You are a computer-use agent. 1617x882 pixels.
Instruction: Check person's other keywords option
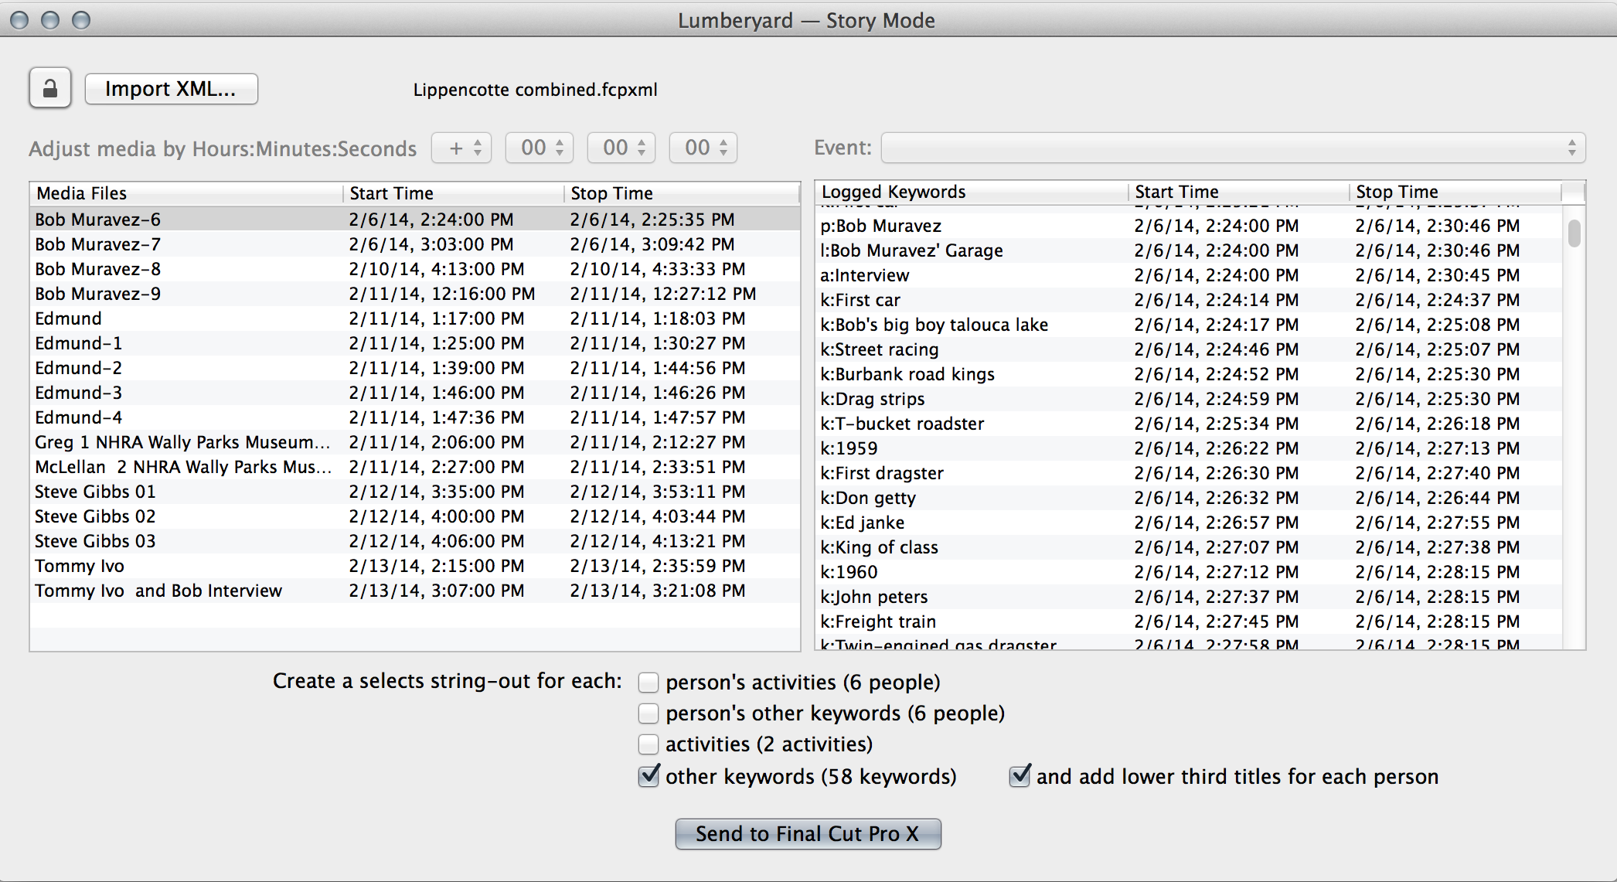649,713
